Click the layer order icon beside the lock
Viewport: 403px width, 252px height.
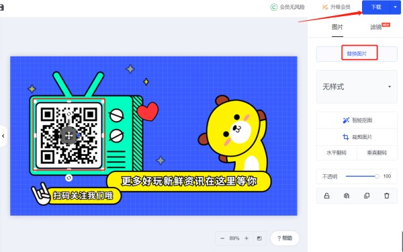347,196
